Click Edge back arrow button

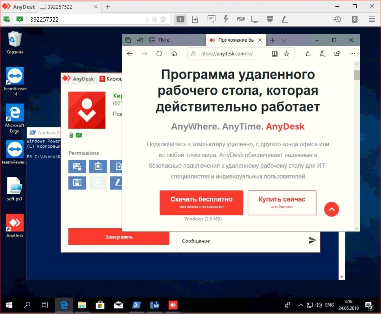click(x=130, y=54)
